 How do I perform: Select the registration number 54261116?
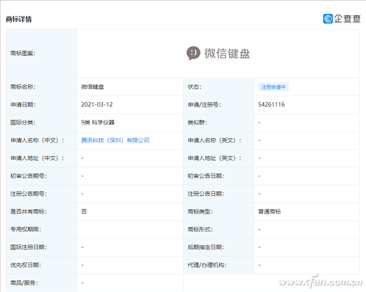click(271, 104)
